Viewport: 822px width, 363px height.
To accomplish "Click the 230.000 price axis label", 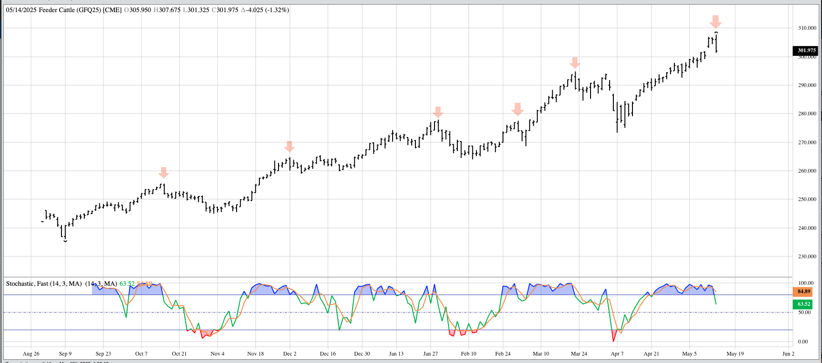I will (807, 256).
